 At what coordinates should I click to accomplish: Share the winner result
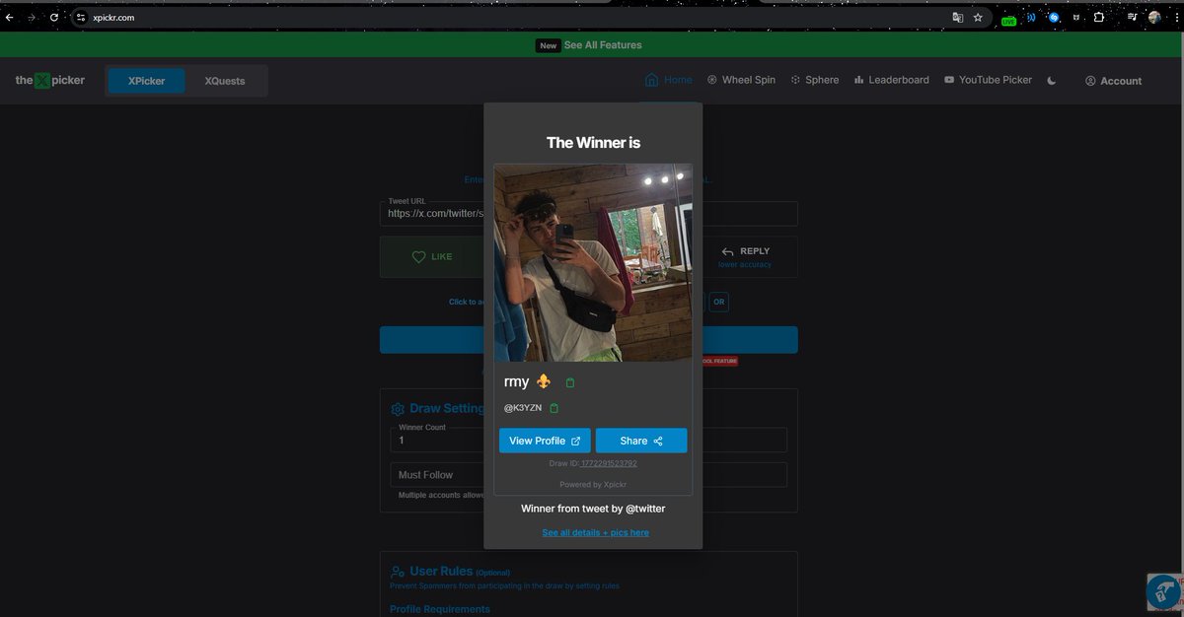tap(641, 441)
